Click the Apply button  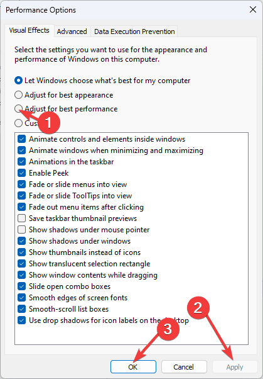pos(235,367)
